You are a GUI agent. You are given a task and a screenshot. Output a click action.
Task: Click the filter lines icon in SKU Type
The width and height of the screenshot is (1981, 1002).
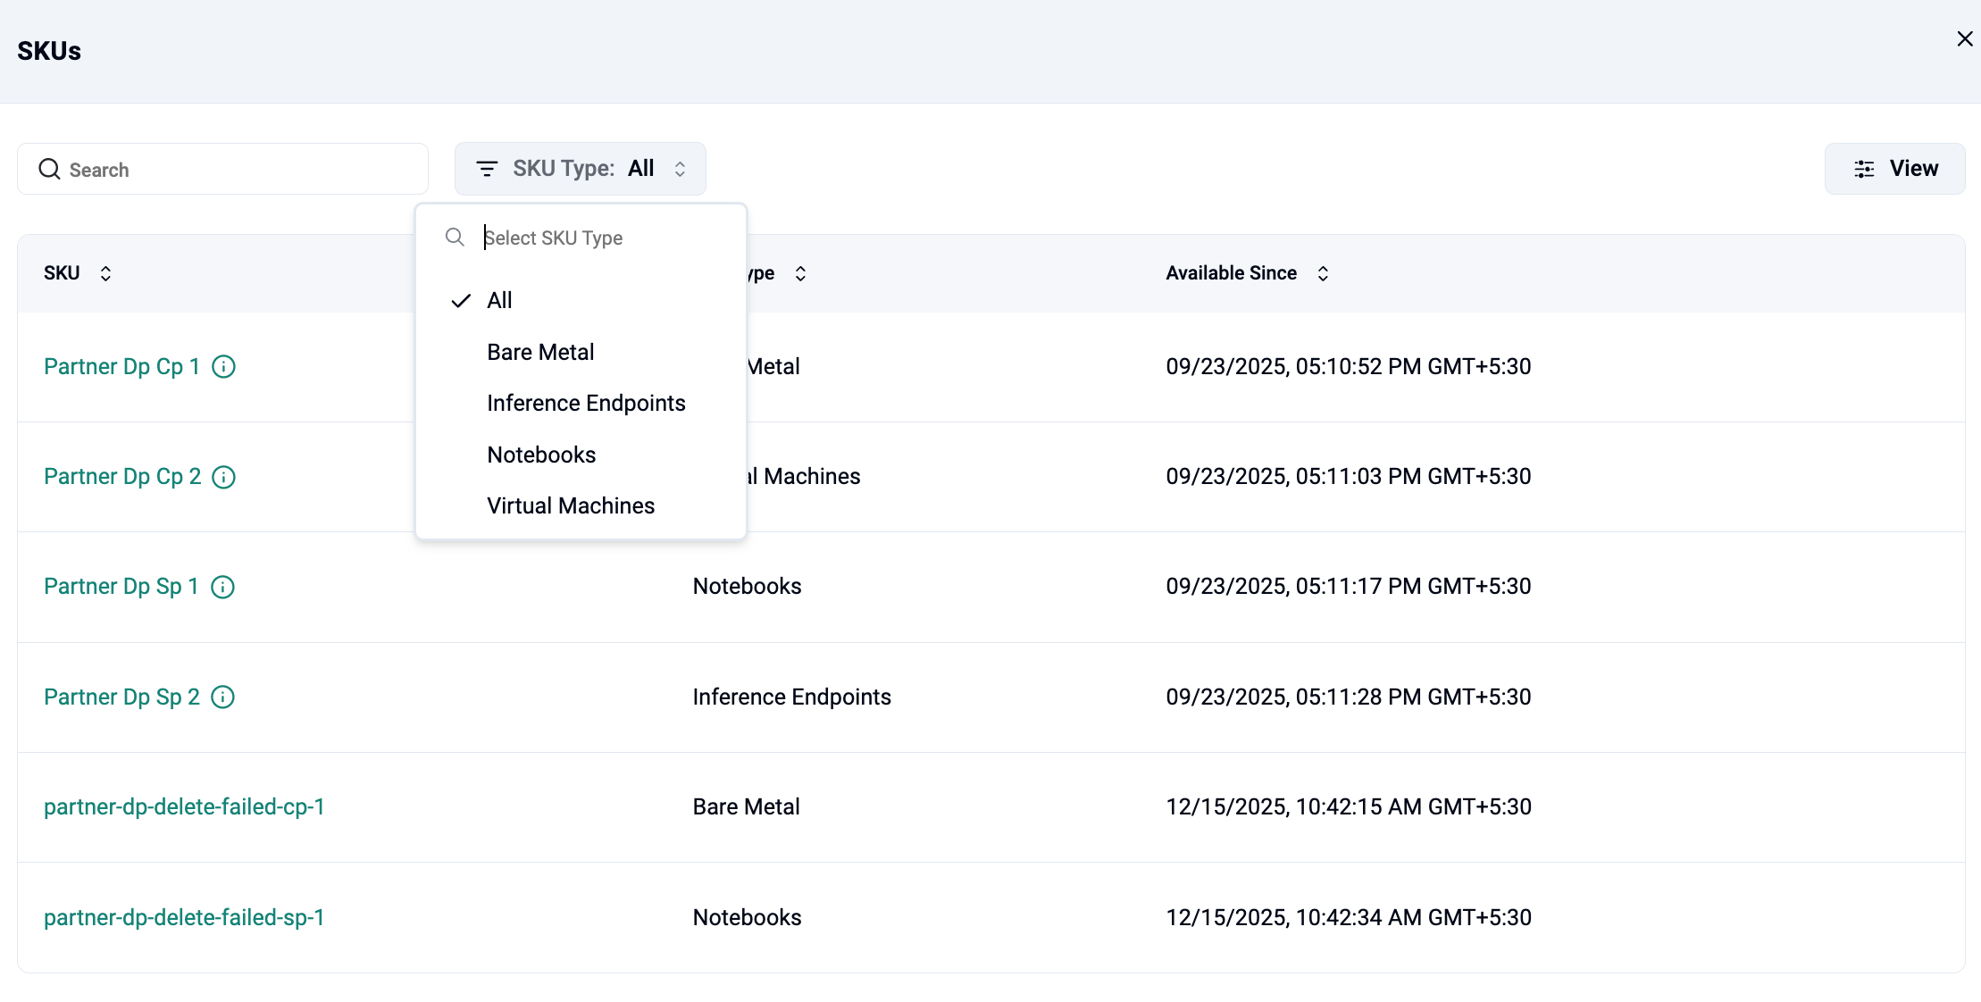[487, 169]
